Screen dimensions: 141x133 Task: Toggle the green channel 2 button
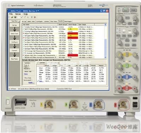tap(127, 66)
